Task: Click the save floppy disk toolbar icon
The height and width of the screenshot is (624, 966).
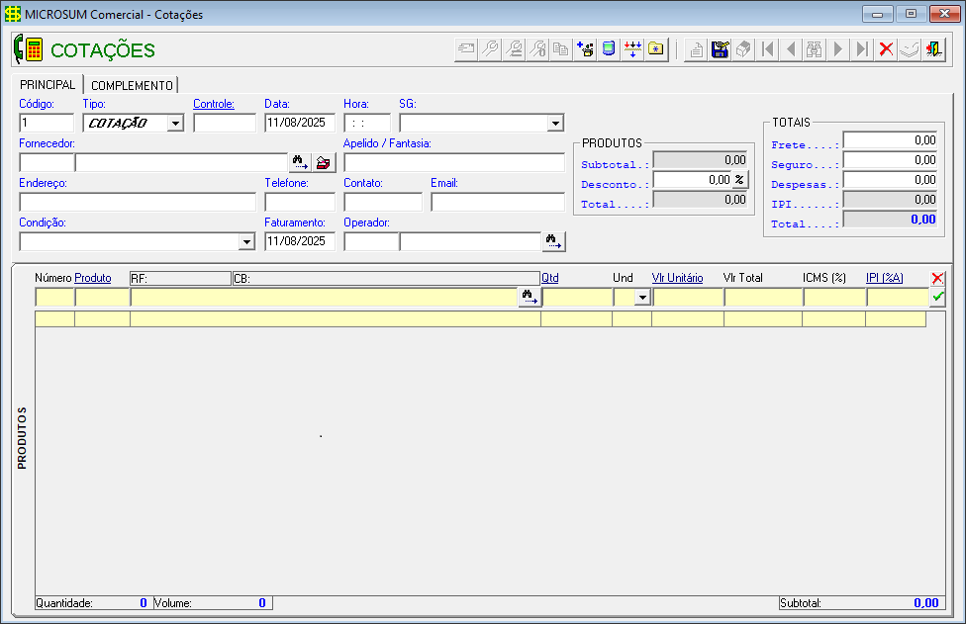Action: click(x=721, y=49)
